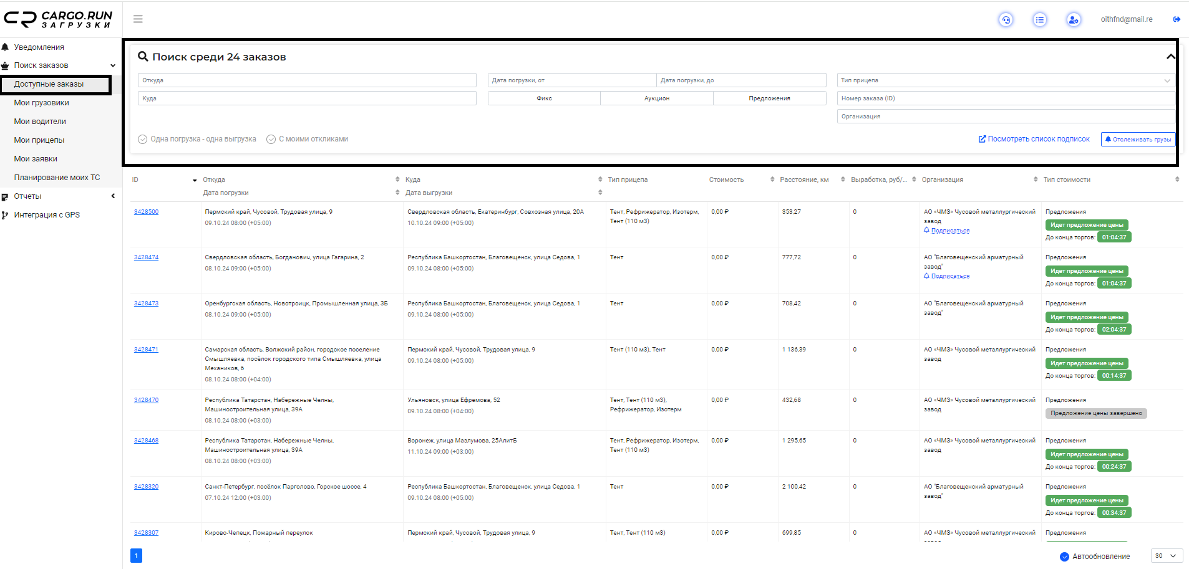Open Уведомления in the sidebar
The height and width of the screenshot is (569, 1189).
(x=39, y=47)
